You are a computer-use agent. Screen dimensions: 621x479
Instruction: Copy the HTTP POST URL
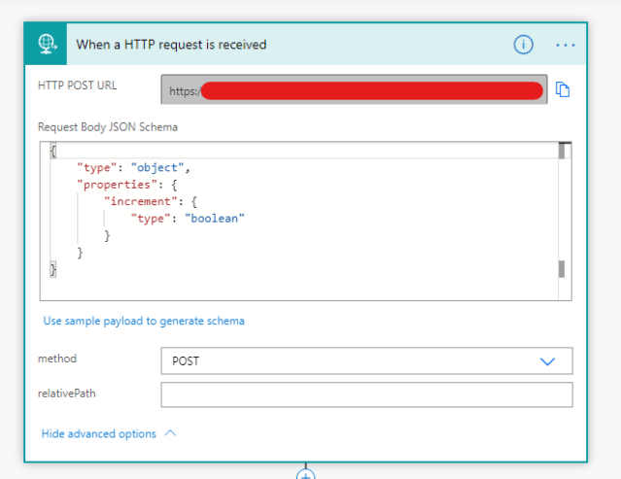pos(563,90)
